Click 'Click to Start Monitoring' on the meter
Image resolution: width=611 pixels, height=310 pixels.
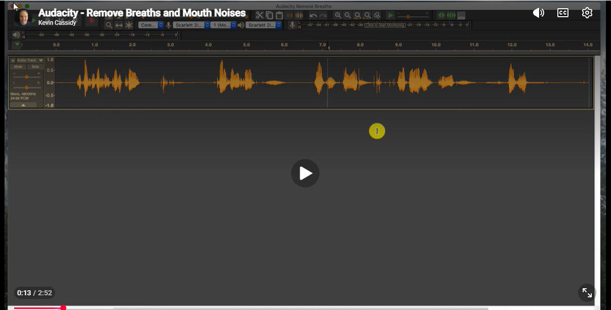click(x=385, y=24)
